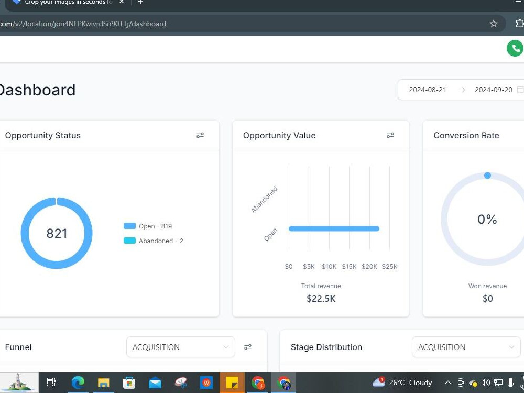Launch Microsoft Edge from taskbar
Viewport: 524px width, 393px height.
point(78,383)
